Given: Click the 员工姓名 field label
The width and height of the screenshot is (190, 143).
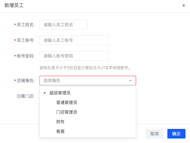Looking at the screenshot, I should point(26,25).
